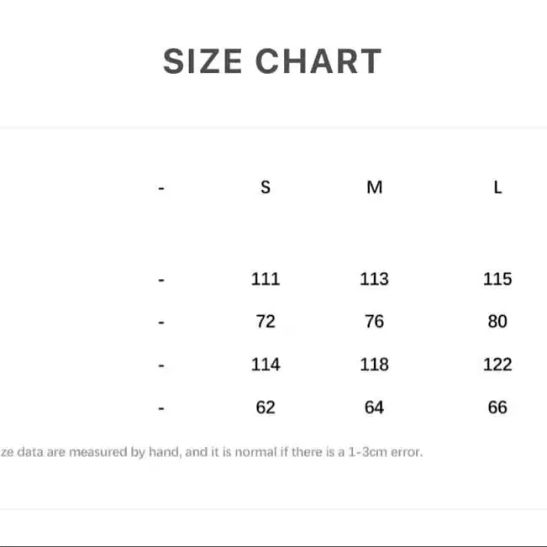Click the value 115 in the L column

(497, 279)
